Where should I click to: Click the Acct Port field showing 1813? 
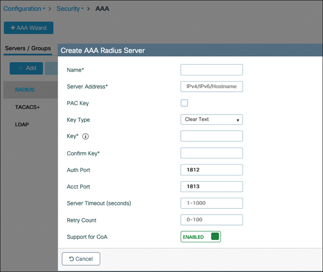211,186
